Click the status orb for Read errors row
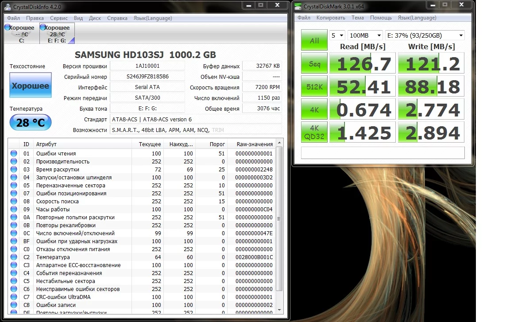 (x=14, y=154)
